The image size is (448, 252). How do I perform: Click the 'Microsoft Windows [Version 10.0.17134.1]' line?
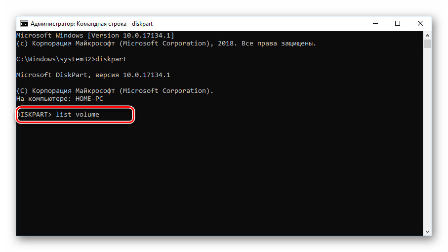tap(95, 36)
